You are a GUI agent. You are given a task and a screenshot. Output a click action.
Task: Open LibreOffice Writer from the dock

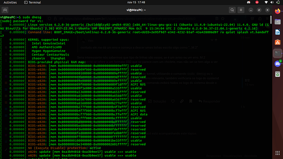click(x=278, y=32)
